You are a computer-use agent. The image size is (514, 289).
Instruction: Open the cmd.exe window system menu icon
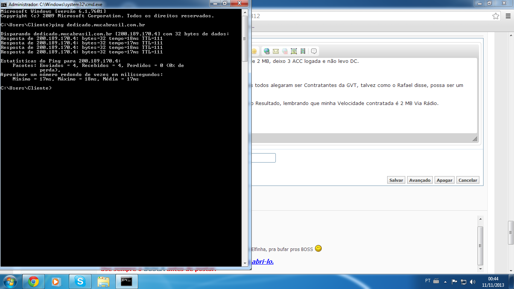pos(4,4)
